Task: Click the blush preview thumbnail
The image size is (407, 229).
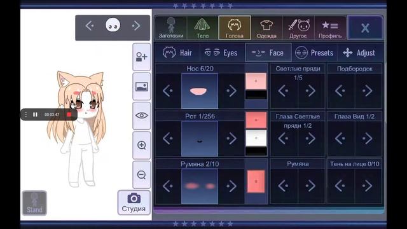Action: [200, 186]
